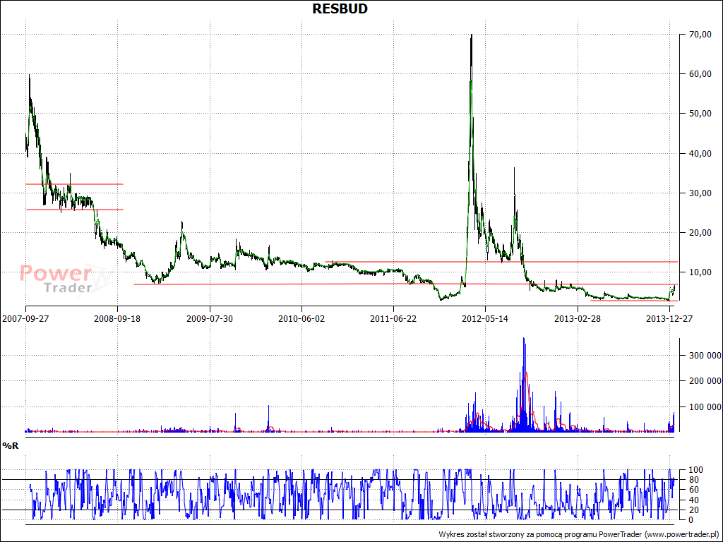This screenshot has height=542, width=723.
Task: Select the 70,00 price axis label
Action: click(700, 35)
